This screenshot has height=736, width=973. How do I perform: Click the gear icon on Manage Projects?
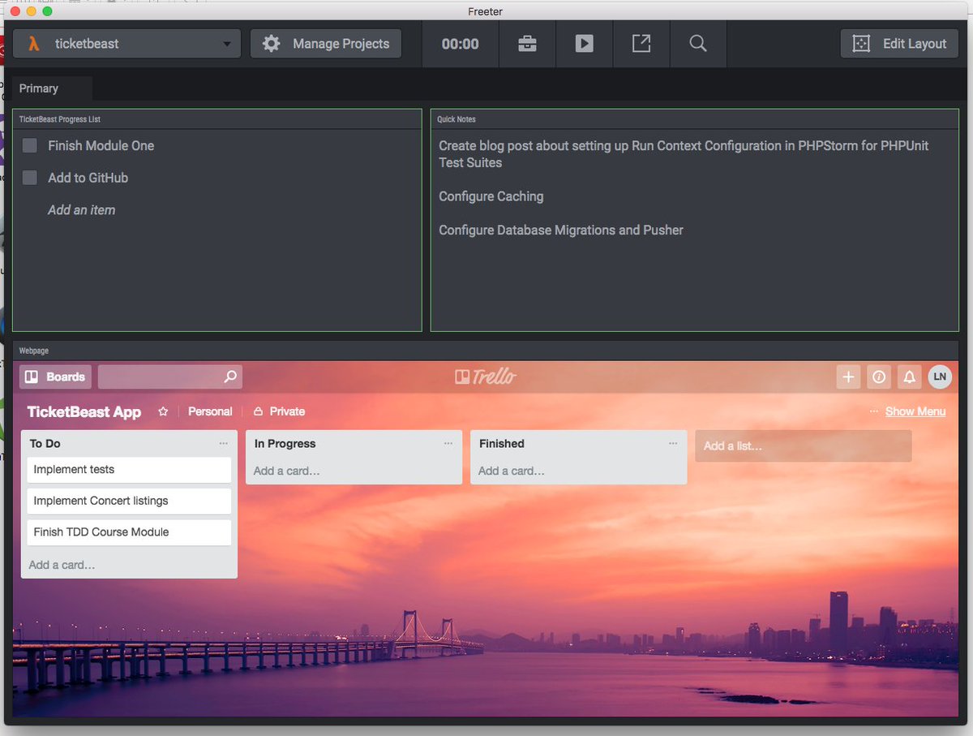coord(272,44)
